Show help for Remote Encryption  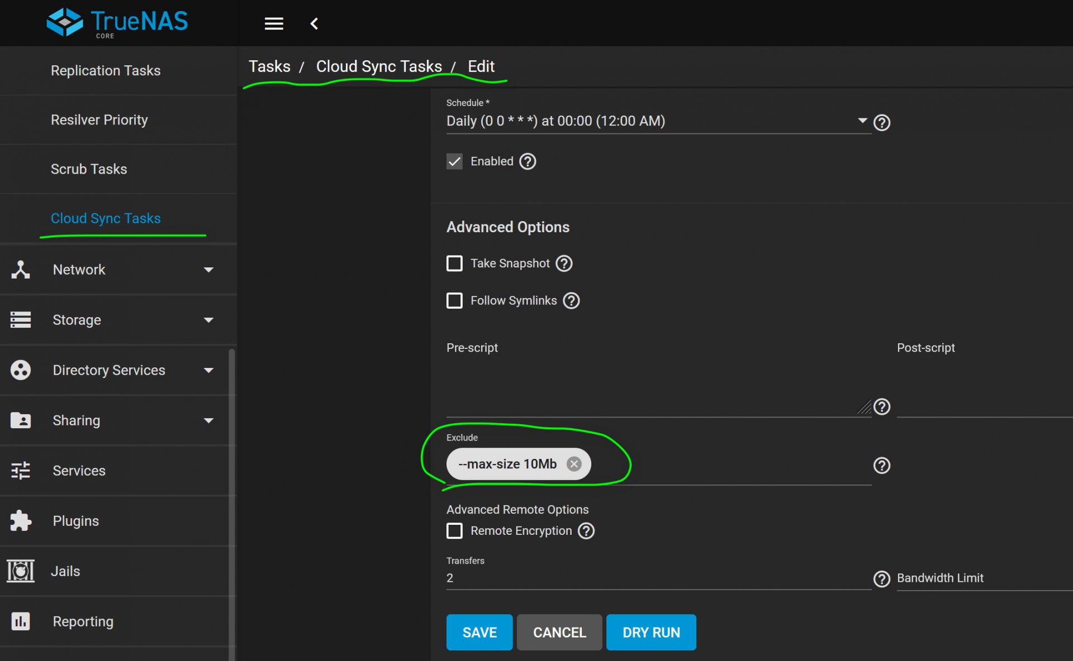pyautogui.click(x=586, y=530)
